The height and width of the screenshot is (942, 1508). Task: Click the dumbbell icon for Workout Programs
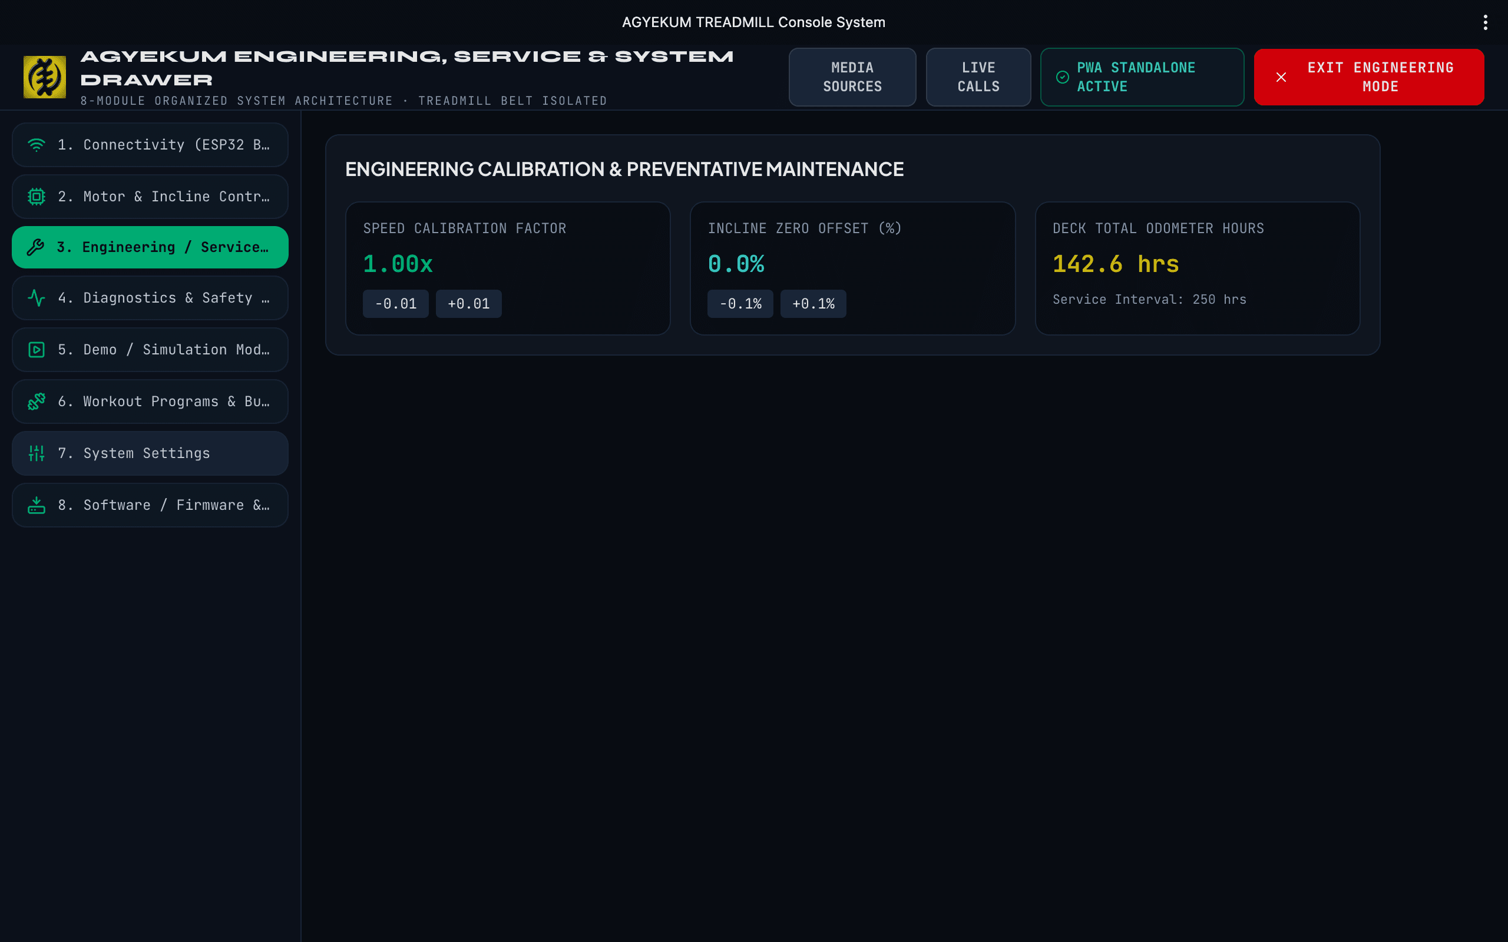pos(36,401)
